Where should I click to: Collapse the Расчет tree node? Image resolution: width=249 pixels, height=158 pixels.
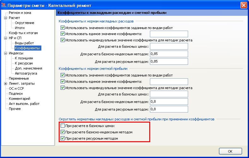[x=5, y=18]
